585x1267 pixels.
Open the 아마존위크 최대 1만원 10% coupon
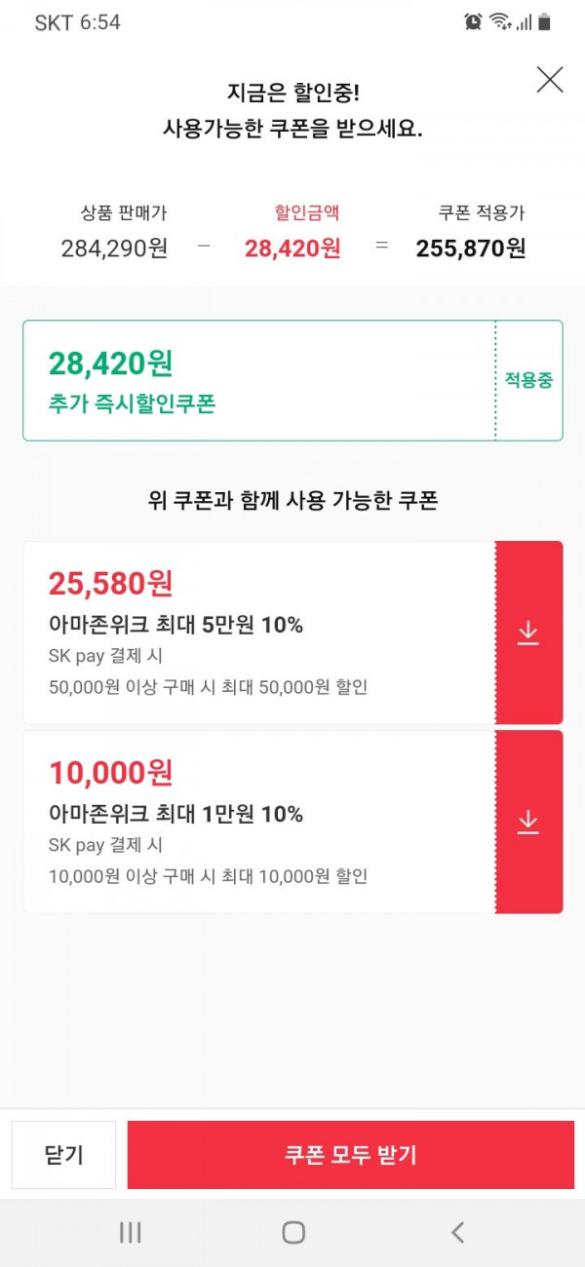(259, 822)
